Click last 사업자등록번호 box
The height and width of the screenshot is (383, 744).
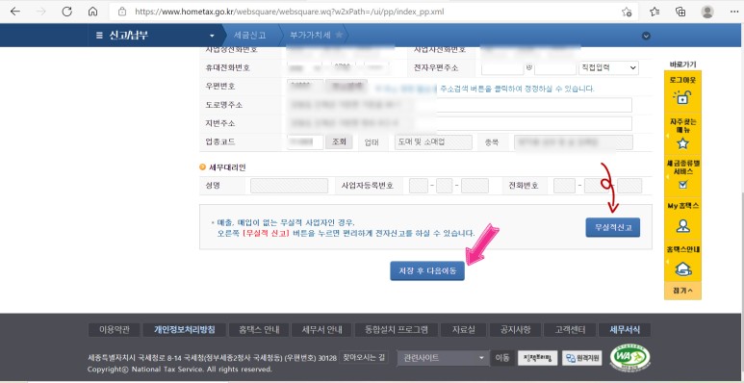coord(475,186)
